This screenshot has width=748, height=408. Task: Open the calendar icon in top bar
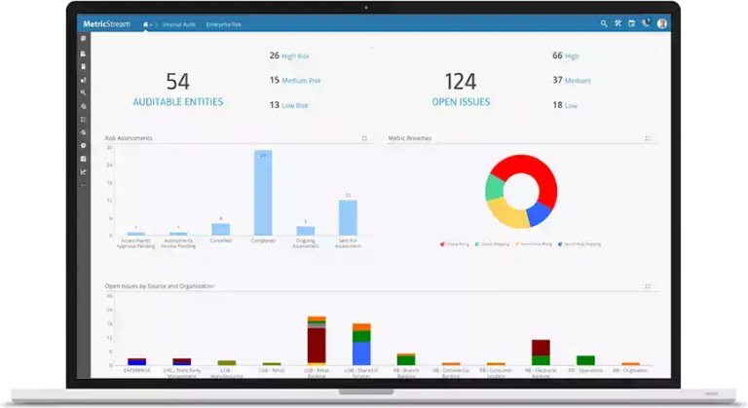coord(631,23)
